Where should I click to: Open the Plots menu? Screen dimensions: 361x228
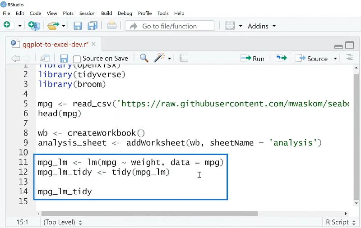pos(68,14)
